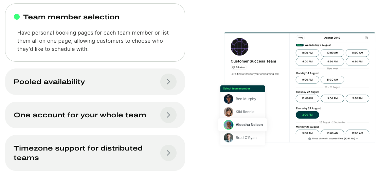
Task: Click Aleesha Nelson's highlighted avatar
Action: tap(229, 125)
